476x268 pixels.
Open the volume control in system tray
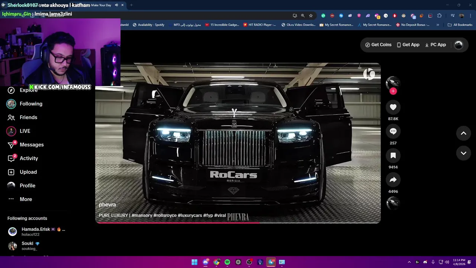447,262
